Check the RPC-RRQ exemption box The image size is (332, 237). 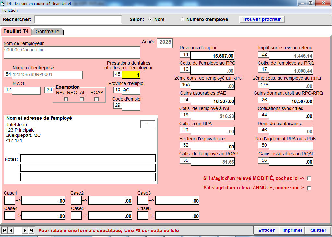click(x=66, y=99)
